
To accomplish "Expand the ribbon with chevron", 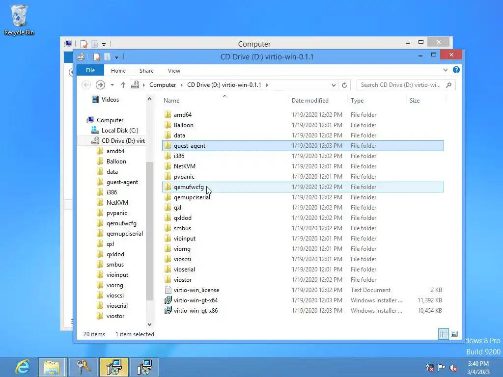I will (445, 70).
